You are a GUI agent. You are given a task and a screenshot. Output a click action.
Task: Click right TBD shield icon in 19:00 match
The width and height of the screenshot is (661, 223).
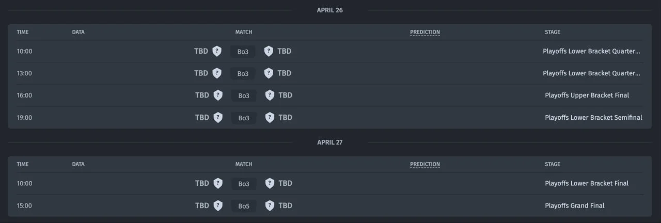270,117
